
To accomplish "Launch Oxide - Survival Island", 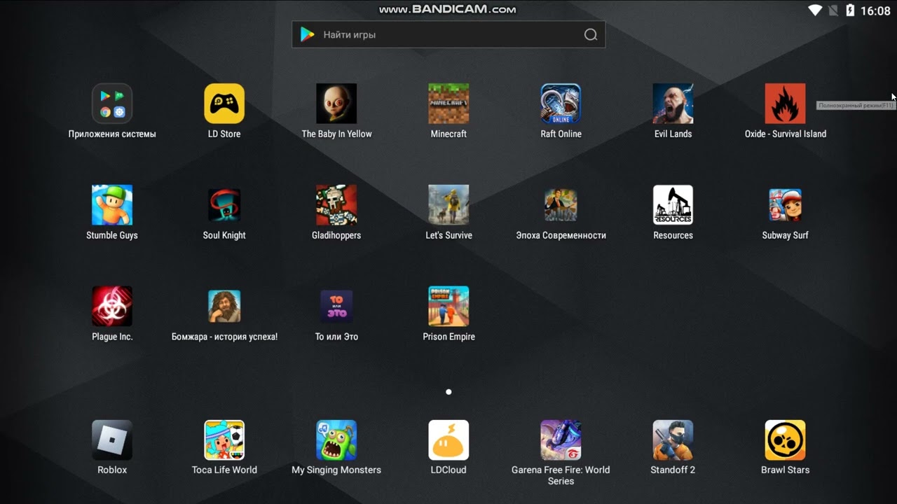I will pyautogui.click(x=785, y=104).
